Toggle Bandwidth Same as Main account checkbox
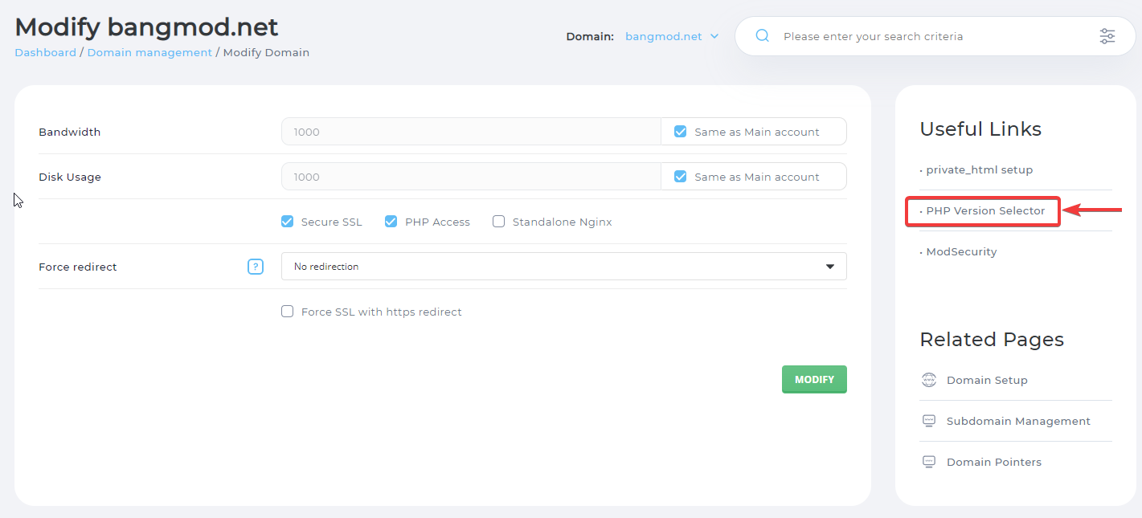The height and width of the screenshot is (518, 1142). 681,132
